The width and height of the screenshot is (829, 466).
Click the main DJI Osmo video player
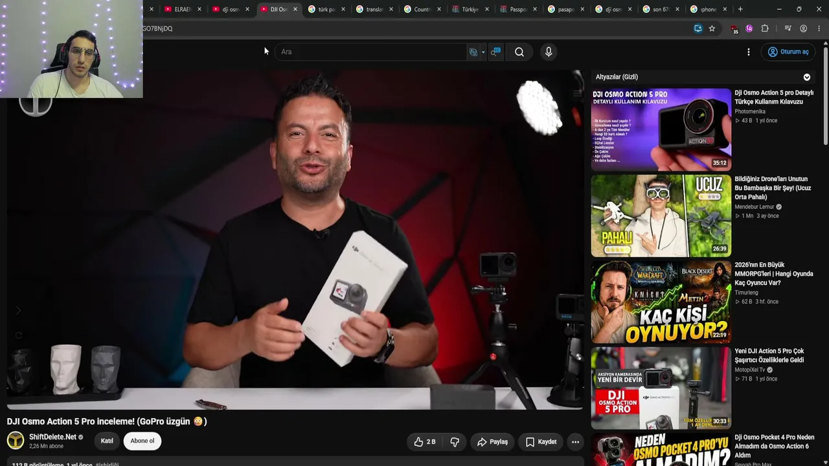[295, 239]
